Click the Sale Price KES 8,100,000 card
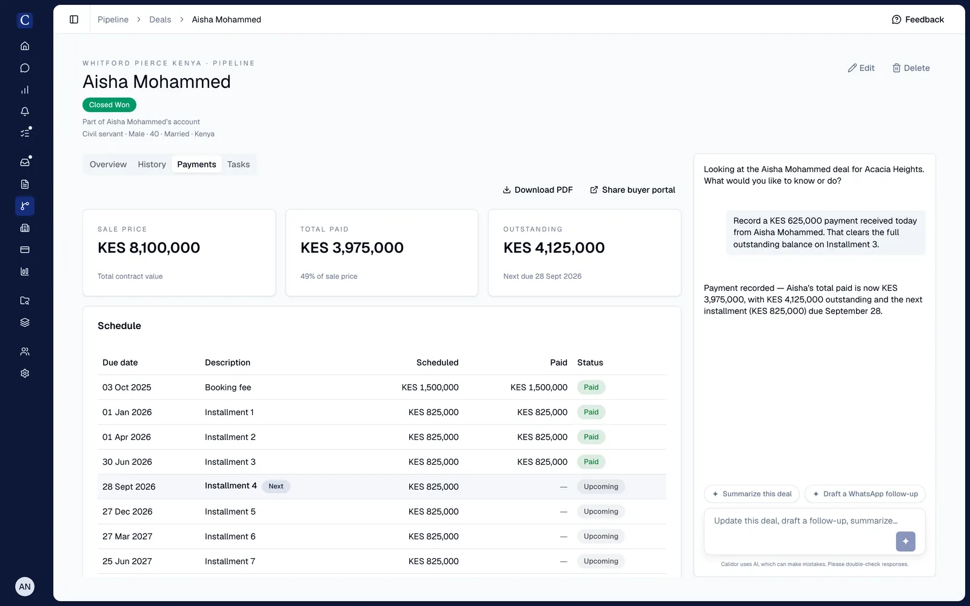This screenshot has width=970, height=606. click(x=179, y=253)
